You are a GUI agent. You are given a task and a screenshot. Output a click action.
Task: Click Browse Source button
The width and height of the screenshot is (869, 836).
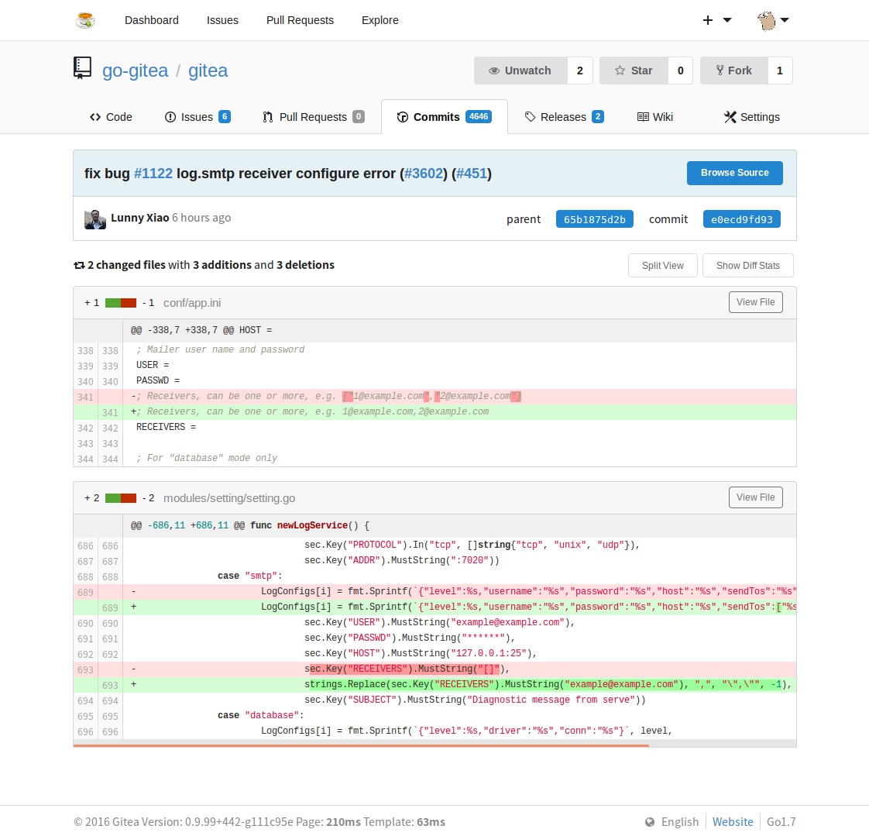[734, 173]
